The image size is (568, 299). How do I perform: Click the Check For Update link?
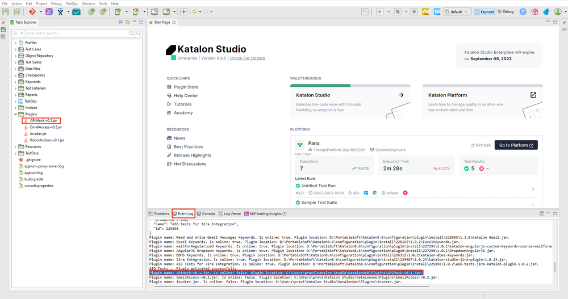coord(247,58)
